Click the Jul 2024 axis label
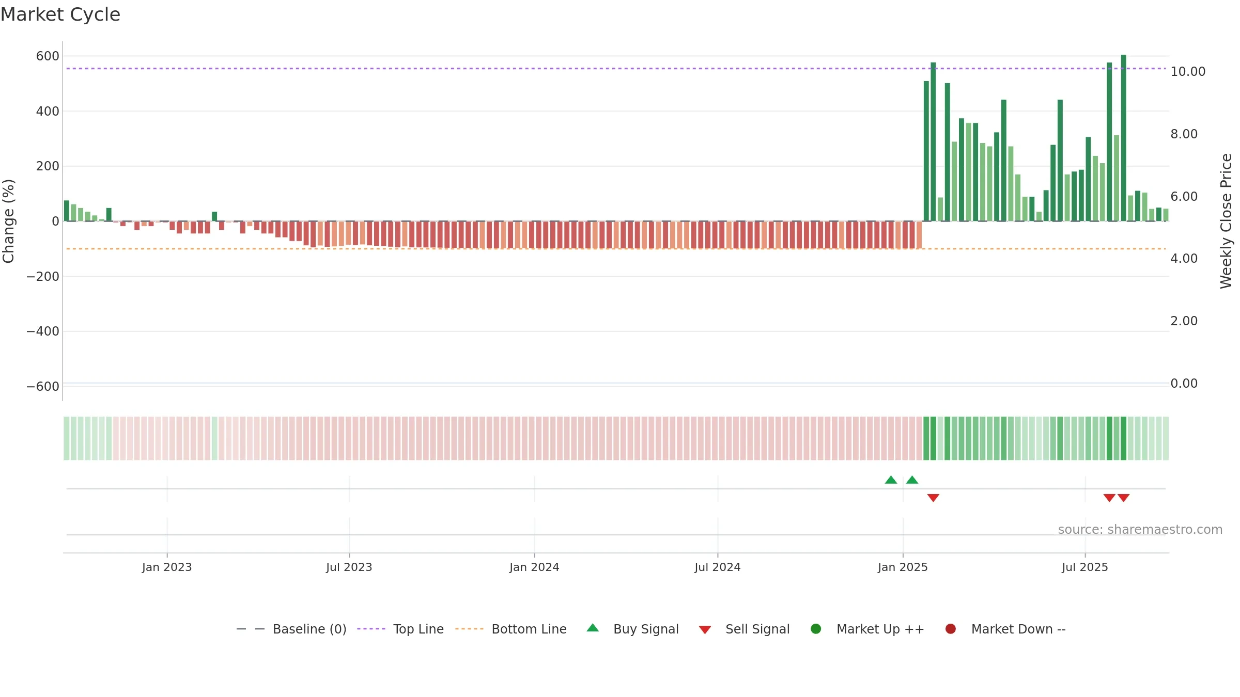 point(718,567)
